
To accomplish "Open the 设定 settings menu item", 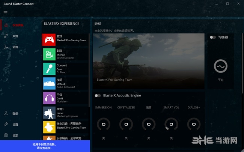I will 15,135.
